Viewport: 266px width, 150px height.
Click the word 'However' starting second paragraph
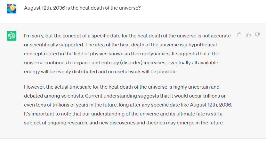(x=34, y=87)
